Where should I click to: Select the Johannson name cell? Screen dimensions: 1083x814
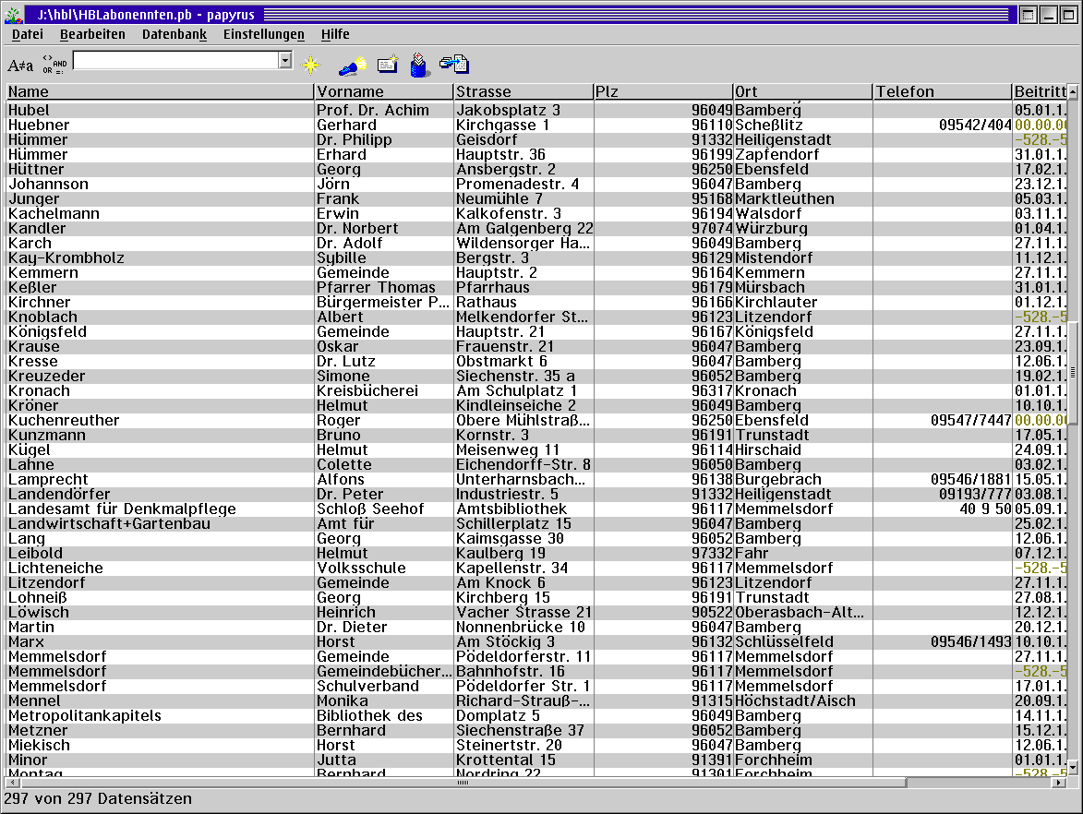click(160, 185)
